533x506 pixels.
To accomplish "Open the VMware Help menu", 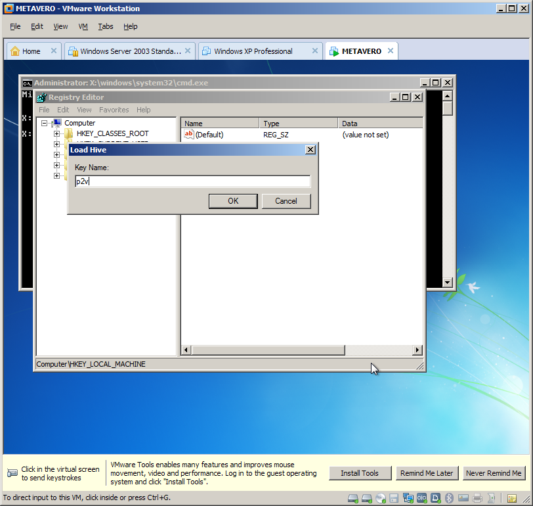I will pyautogui.click(x=130, y=26).
